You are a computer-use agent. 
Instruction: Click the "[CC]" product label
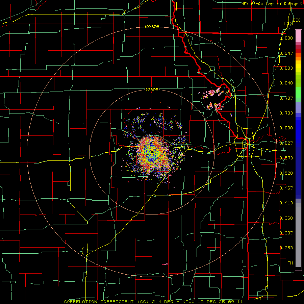tap(288, 23)
